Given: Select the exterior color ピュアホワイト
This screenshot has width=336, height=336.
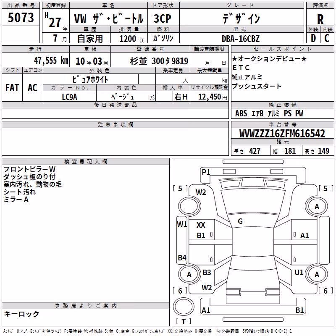Looking at the screenshot, I should coord(90,79).
